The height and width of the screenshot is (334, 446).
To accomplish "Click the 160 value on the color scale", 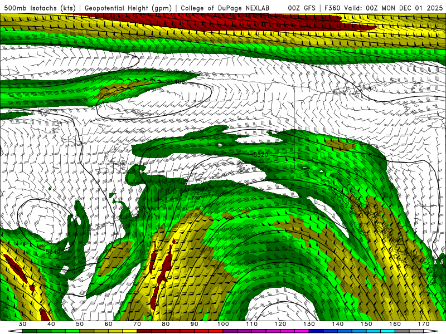I will coord(395,324).
